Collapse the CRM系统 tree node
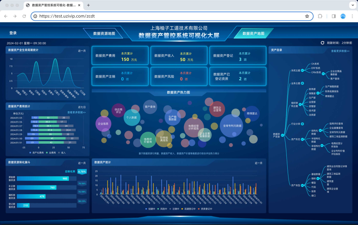This screenshot has height=225, width=358. [x=323, y=72]
